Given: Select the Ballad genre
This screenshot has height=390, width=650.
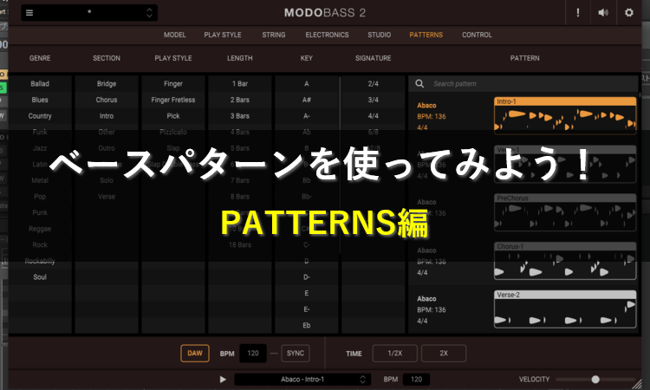Looking at the screenshot, I should [x=40, y=84].
